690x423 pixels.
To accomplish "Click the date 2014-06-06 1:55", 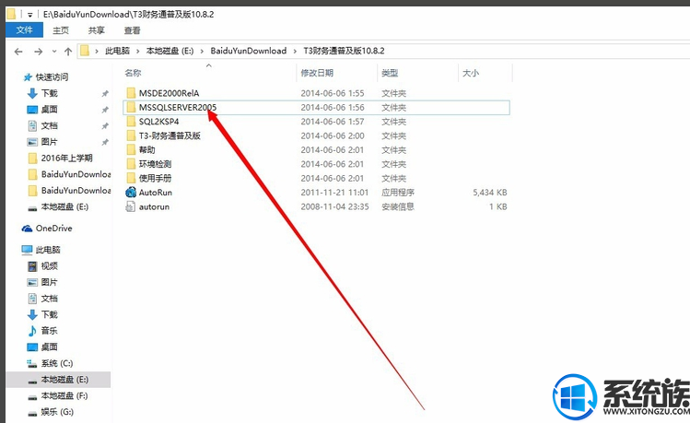I will (333, 93).
